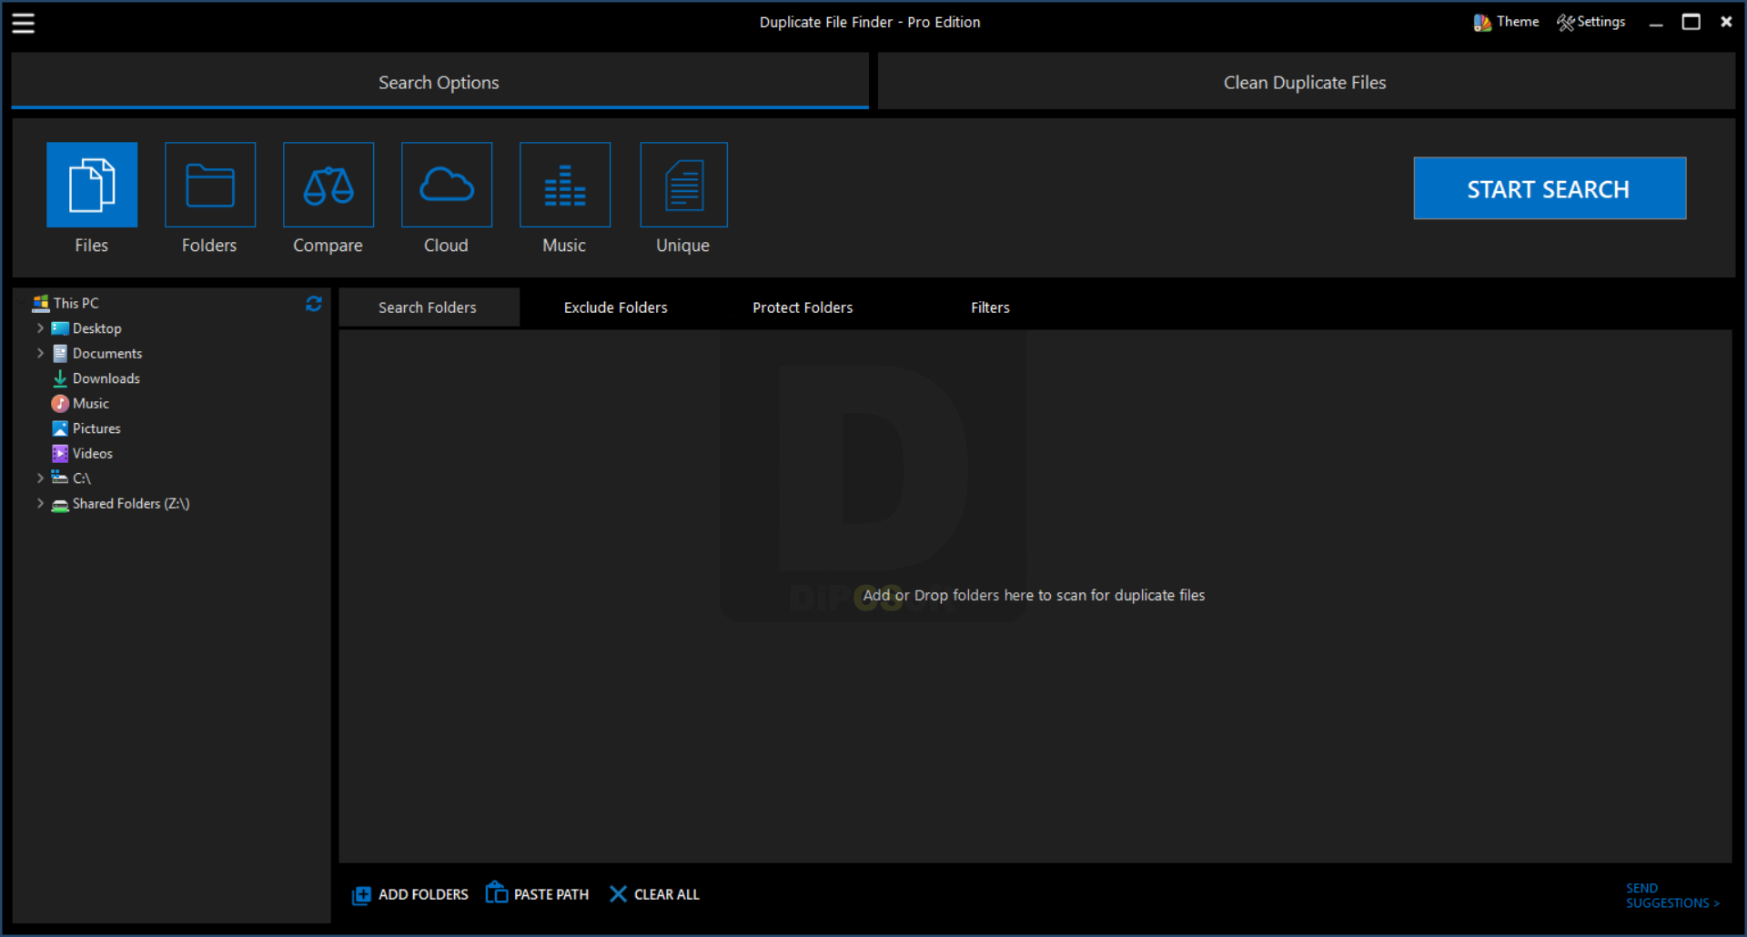Screen dimensions: 1747x937
Task: Click the START SEARCH button
Action: (1550, 188)
